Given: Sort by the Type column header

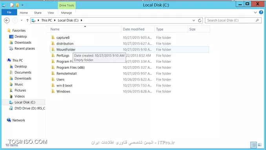Looking at the screenshot, I should (171, 29).
